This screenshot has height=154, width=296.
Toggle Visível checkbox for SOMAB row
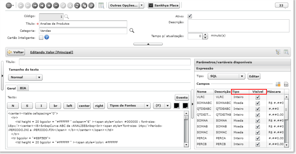coord(258,127)
